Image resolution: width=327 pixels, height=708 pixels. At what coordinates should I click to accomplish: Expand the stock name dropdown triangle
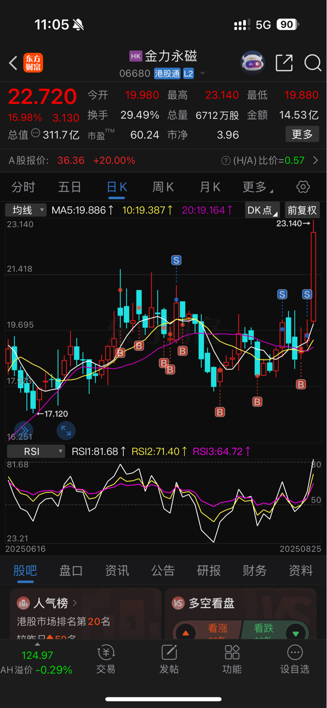[x=202, y=73]
